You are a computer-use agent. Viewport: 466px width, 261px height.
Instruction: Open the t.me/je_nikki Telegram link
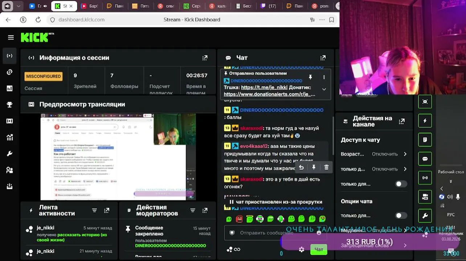point(264,87)
